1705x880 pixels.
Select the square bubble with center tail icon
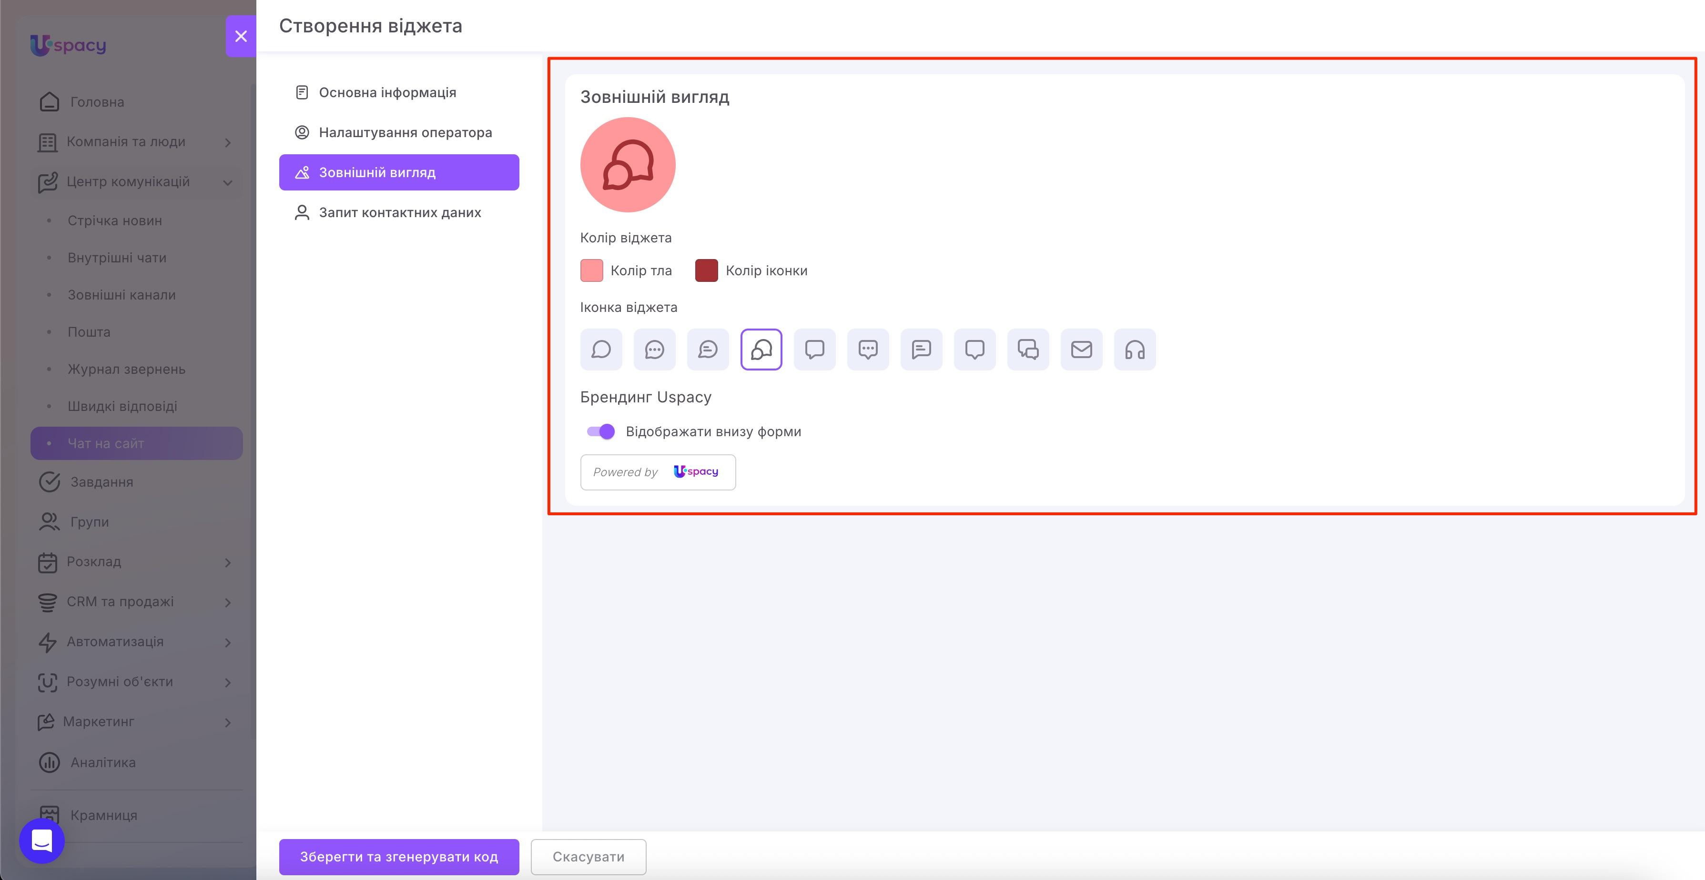[x=975, y=350]
